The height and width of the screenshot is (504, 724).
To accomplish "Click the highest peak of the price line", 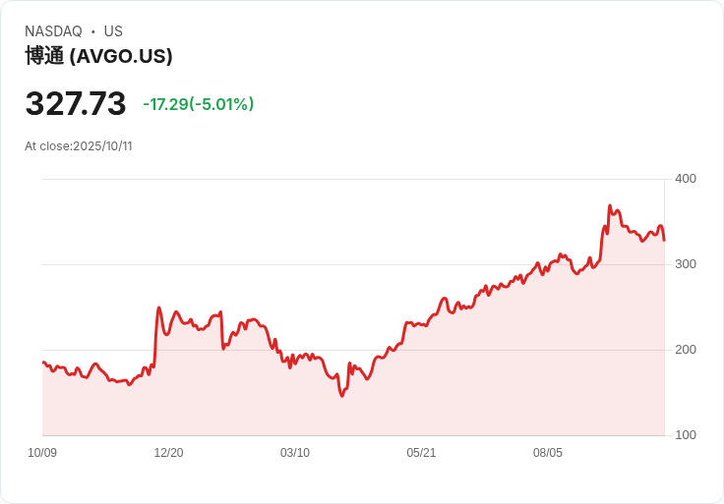I will (610, 206).
